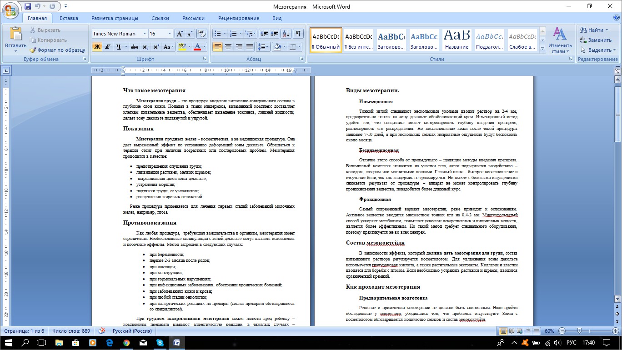Click the Число слов: 889 word count
This screenshot has height=350, width=622.
[x=71, y=331]
